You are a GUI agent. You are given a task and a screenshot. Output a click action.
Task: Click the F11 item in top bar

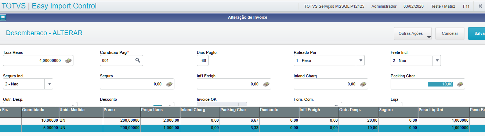pyautogui.click(x=466, y=6)
